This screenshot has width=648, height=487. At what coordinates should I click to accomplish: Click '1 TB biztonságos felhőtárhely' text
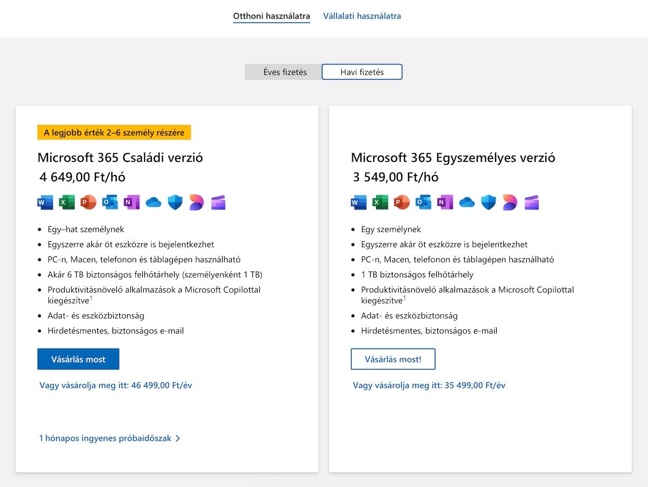[x=417, y=274]
